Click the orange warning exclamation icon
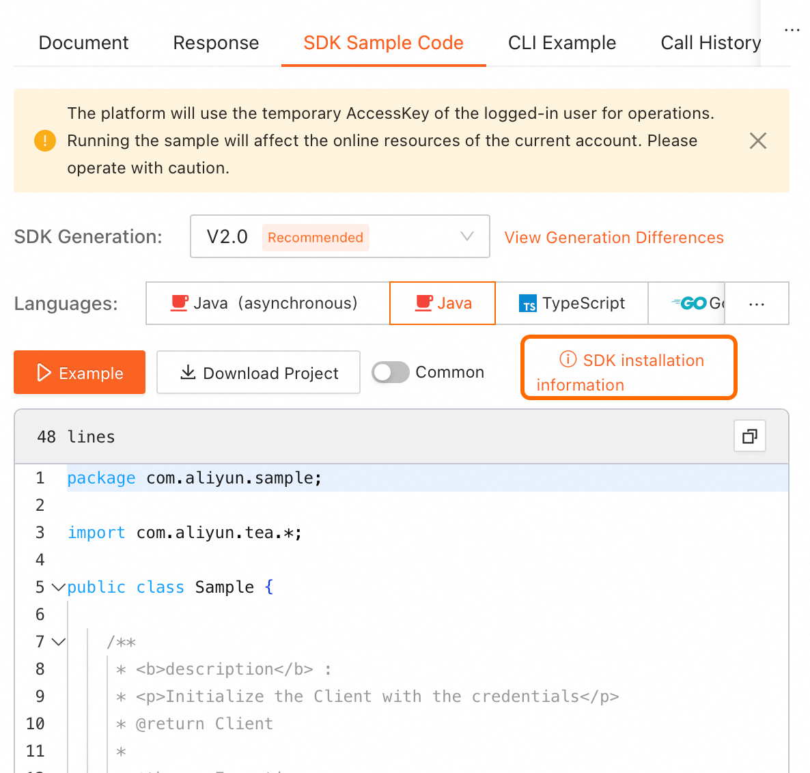 pyautogui.click(x=45, y=141)
